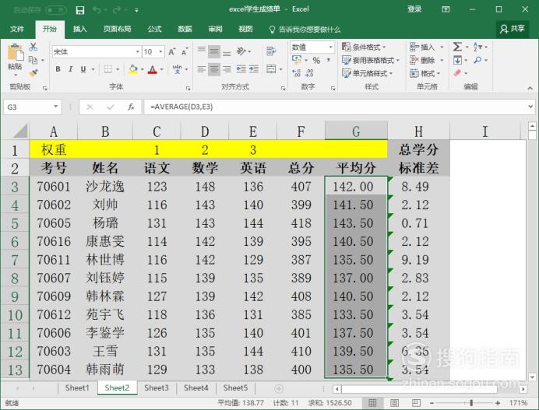Image resolution: width=539 pixels, height=410 pixels.
Task: Open the File tab
Action: pos(16,29)
